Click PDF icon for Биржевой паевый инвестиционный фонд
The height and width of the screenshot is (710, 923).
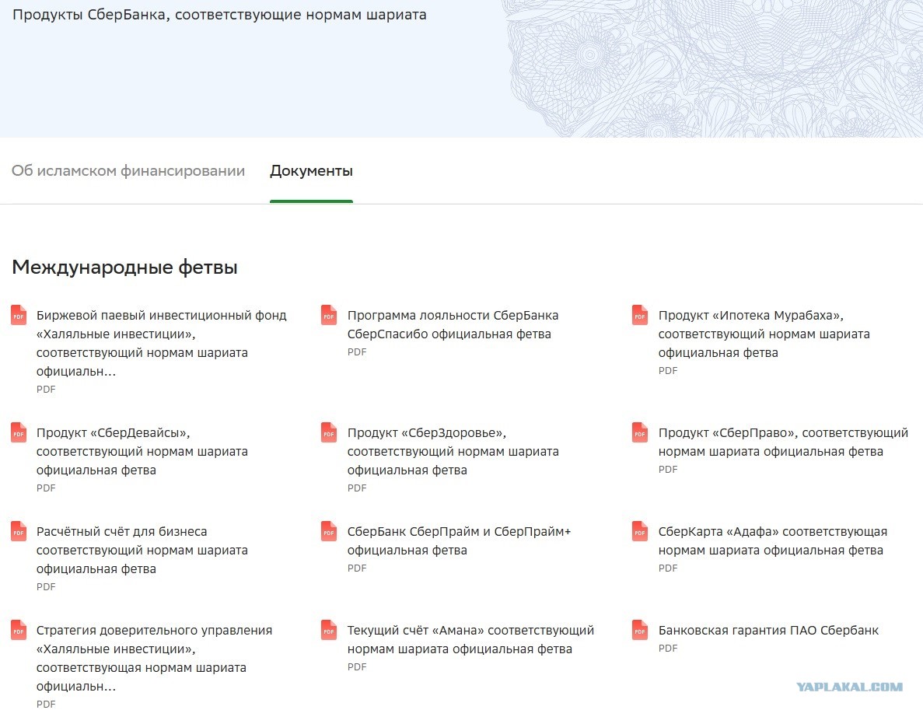(19, 315)
